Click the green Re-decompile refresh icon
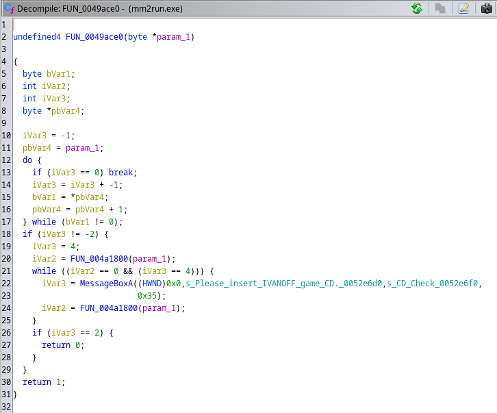Screen dimensions: 497x413 417,8
